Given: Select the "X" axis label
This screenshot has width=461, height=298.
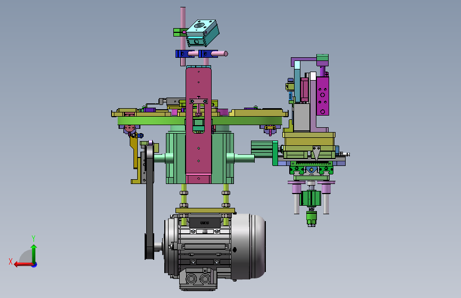Looking at the screenshot, I should pyautogui.click(x=11, y=261).
